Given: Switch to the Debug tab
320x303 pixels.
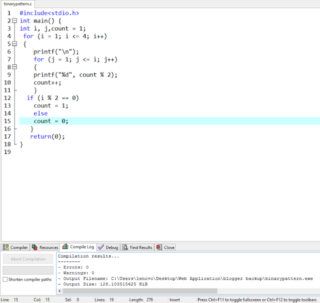Looking at the screenshot, I should [x=108, y=247].
